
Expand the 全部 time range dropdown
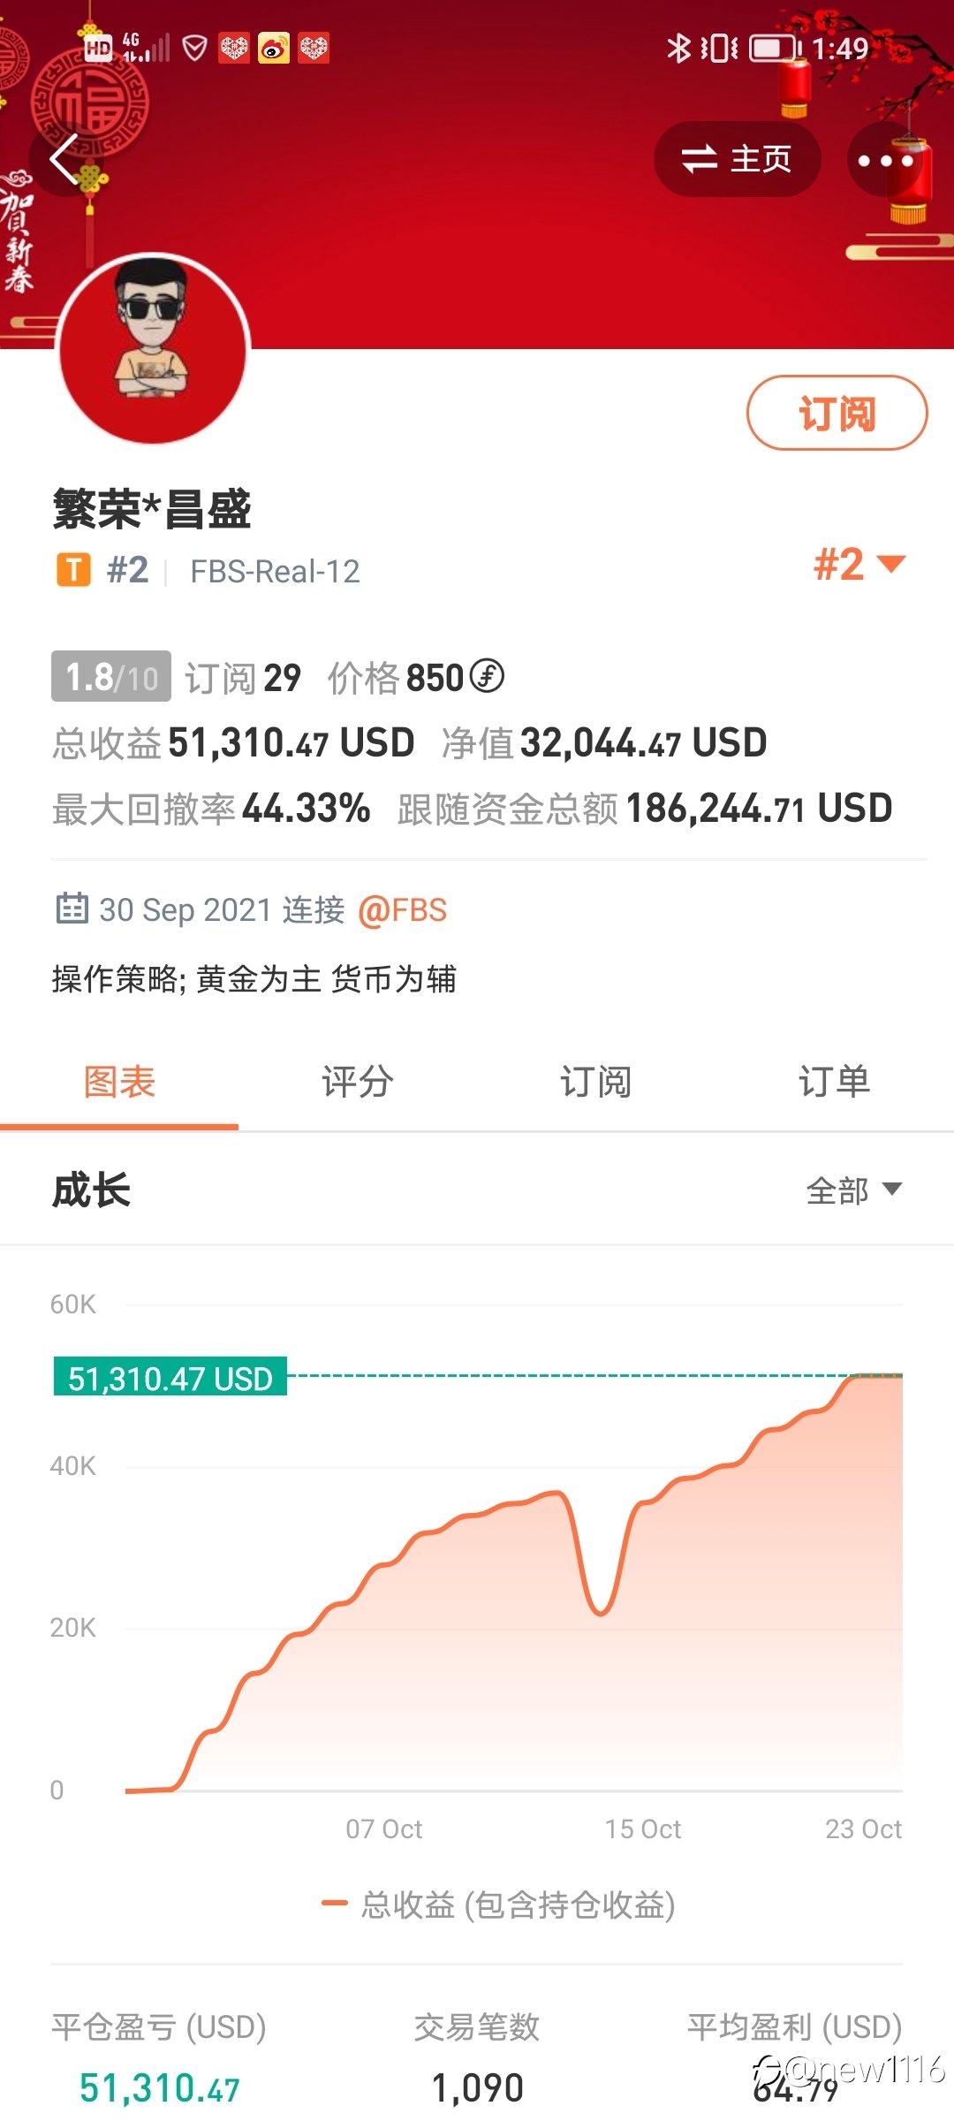tap(854, 1190)
